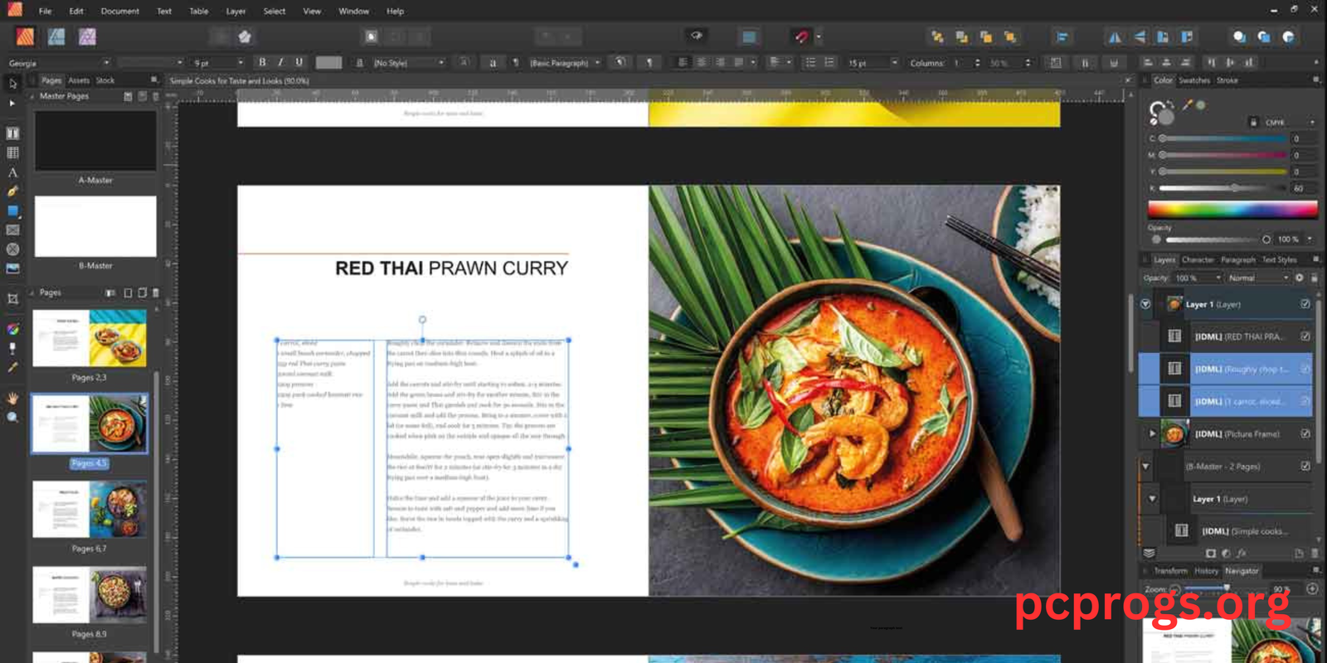Click the mask layer icon
This screenshot has width=1327, height=663.
coord(1211,553)
